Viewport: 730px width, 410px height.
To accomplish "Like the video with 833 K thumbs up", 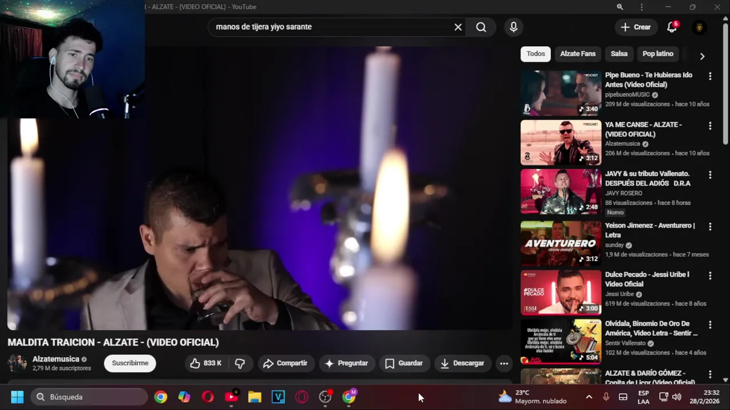I will (206, 363).
